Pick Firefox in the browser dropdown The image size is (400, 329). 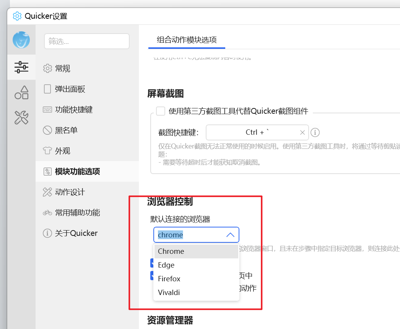tap(196, 279)
